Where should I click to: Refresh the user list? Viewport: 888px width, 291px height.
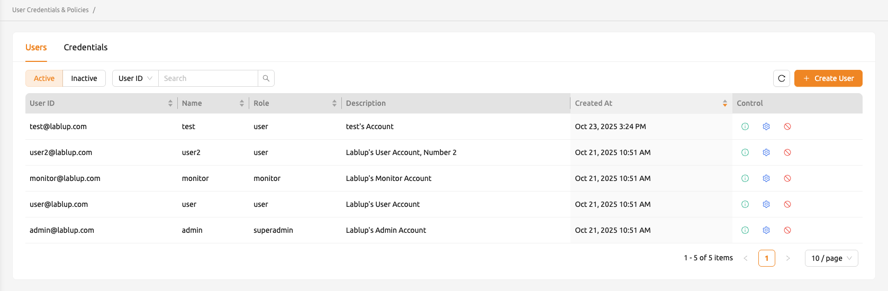click(x=782, y=78)
